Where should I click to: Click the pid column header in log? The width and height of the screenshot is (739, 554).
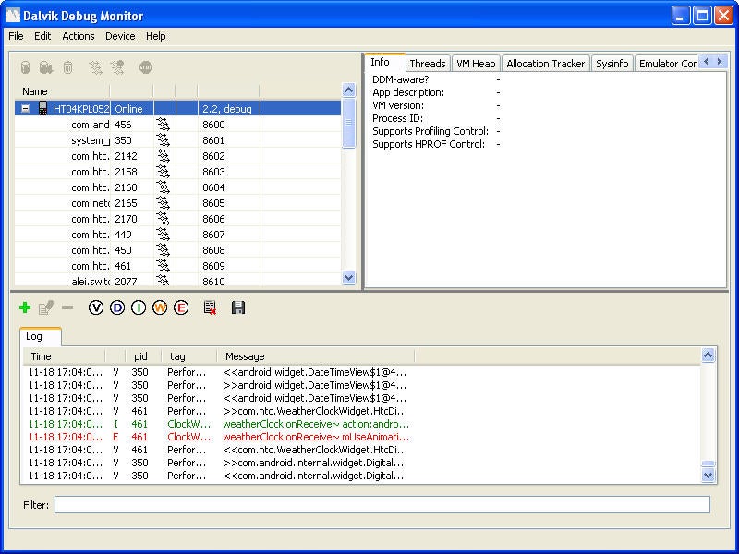[x=143, y=356]
